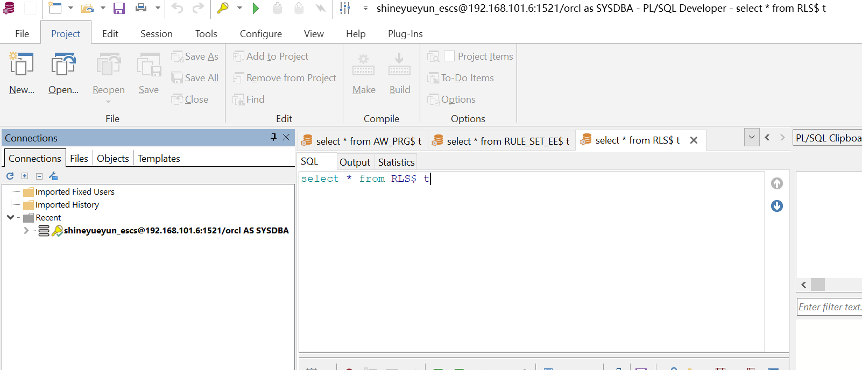
Task: Switch to the Templates tab
Action: point(159,159)
